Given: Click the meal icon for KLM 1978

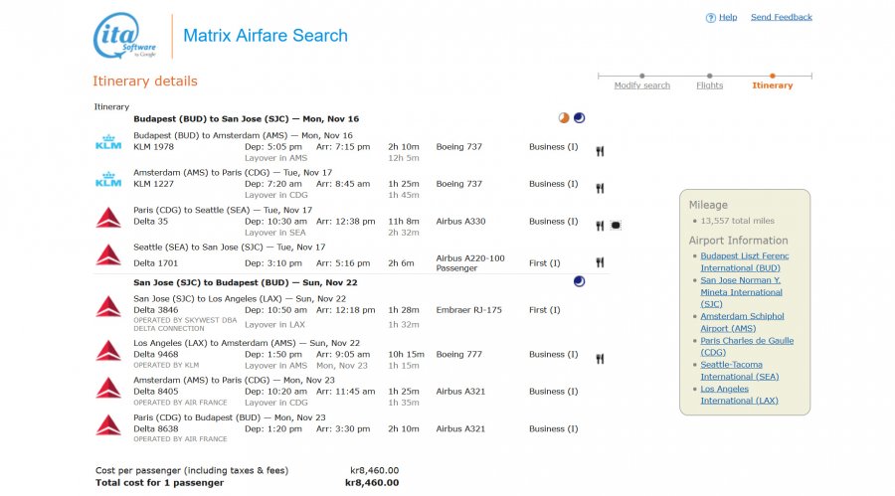Looking at the screenshot, I should click(x=601, y=151).
